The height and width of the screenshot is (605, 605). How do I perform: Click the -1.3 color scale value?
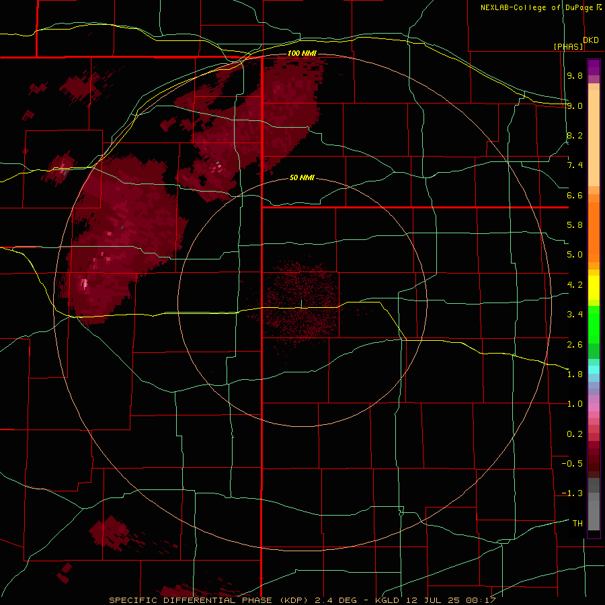coord(572,493)
